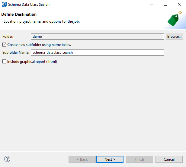The width and height of the screenshot is (186, 167).
Task: Cancel the wizard
Action: pos(169,159)
